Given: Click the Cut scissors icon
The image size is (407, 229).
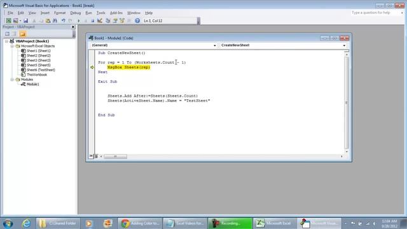Looking at the screenshot, I should tap(34, 21).
